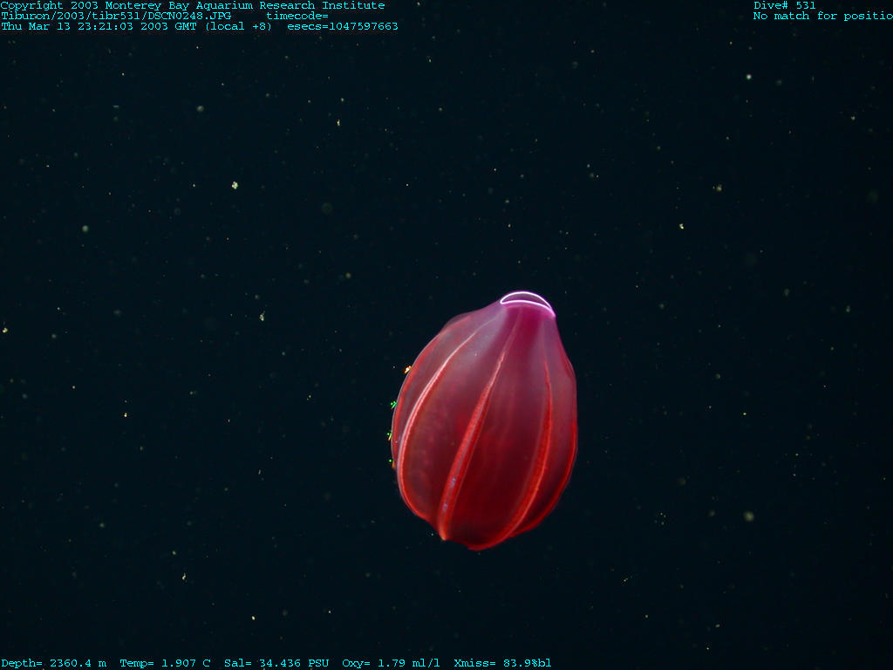Select the Oxy= 1.79 ml/l reading

coord(391,663)
